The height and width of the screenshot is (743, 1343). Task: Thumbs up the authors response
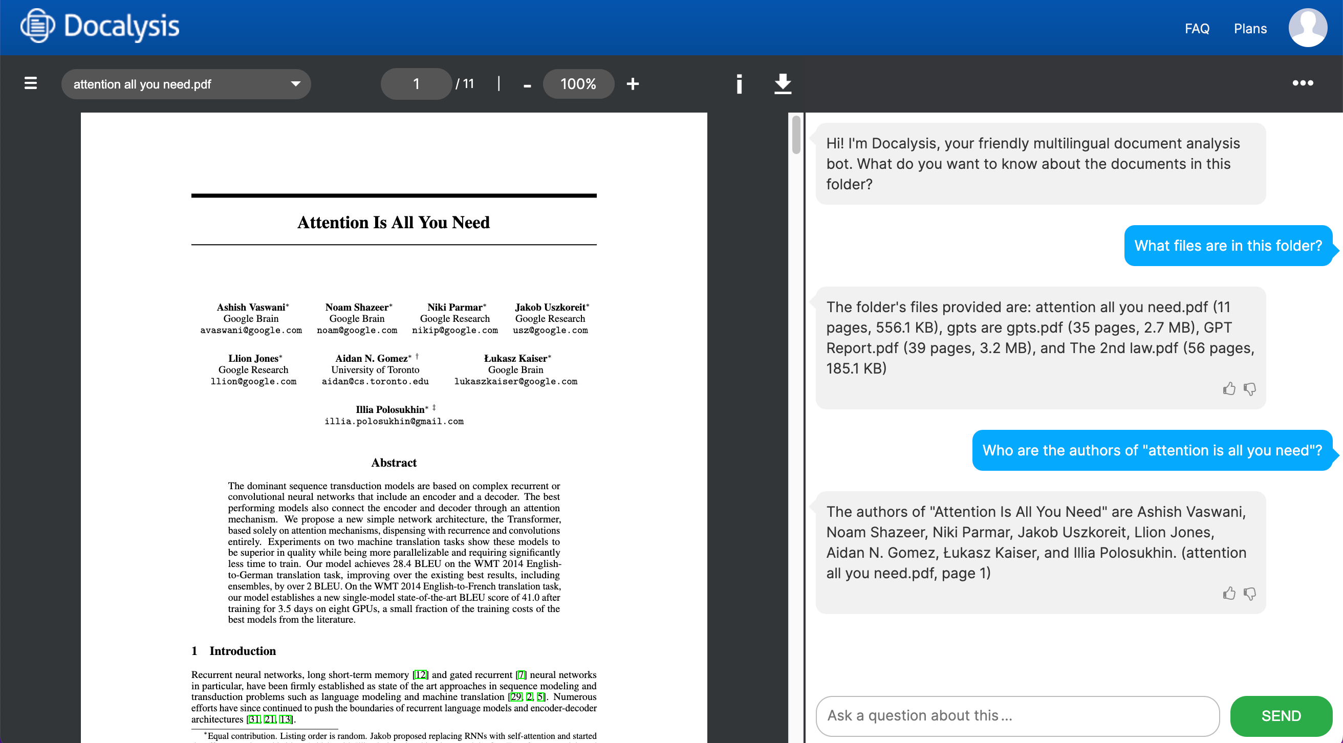(x=1229, y=594)
